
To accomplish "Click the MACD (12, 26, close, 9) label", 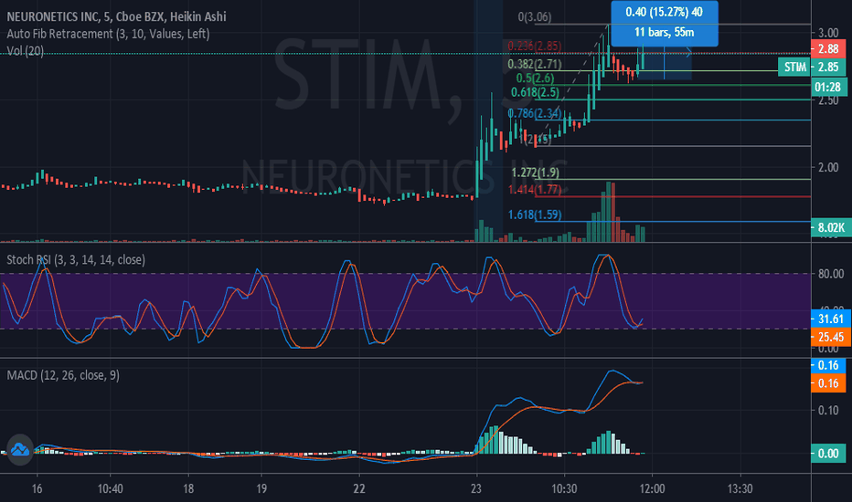I will (x=63, y=375).
